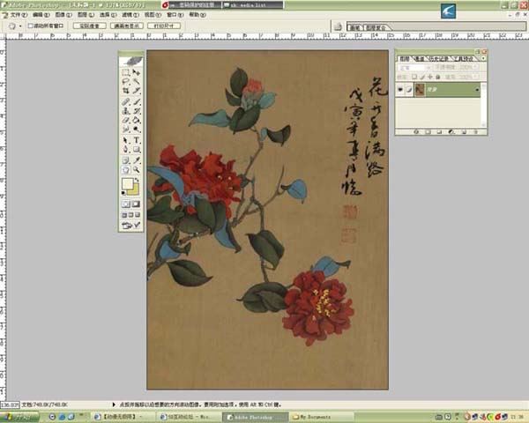Open the 窗口 (Window) menu
The image size is (529, 423).
(x=175, y=15)
